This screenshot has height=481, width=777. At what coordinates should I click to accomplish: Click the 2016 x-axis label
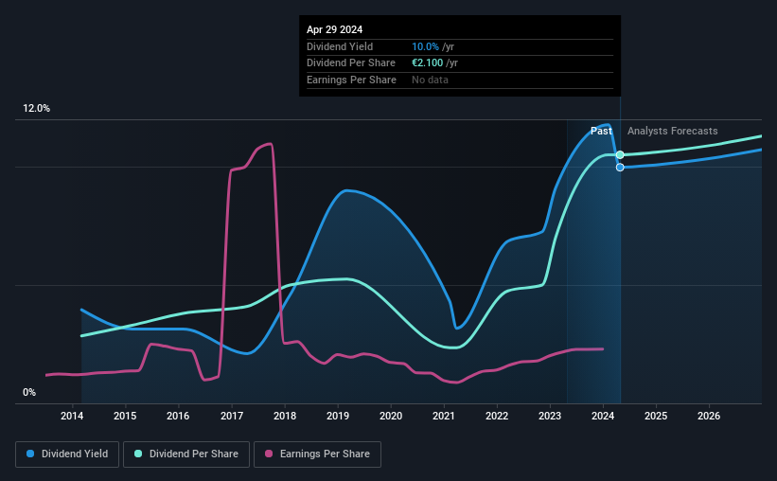click(x=178, y=416)
